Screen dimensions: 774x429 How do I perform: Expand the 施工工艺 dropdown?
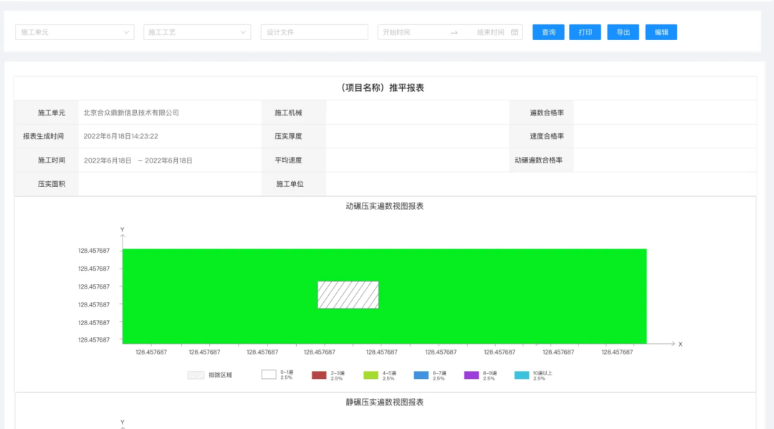tap(197, 32)
